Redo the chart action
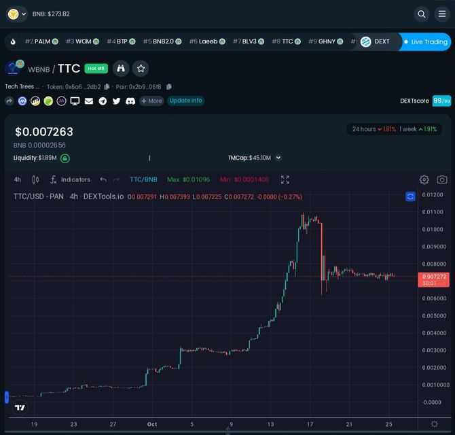The image size is (455, 435). [116, 179]
